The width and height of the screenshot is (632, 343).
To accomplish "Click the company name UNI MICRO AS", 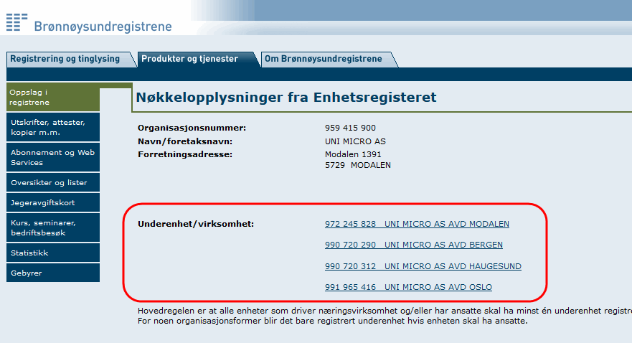I will tap(355, 141).
